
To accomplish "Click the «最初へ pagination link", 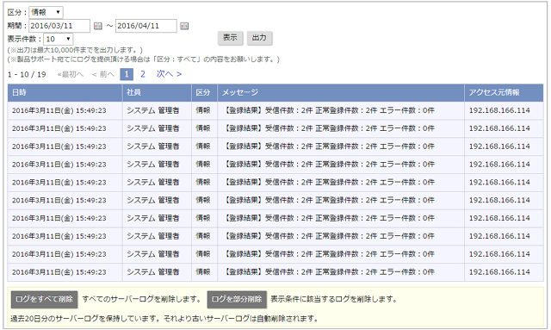I will coord(71,74).
